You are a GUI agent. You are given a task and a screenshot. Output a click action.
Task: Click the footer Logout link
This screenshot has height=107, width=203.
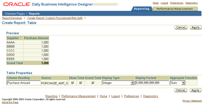point(115,96)
